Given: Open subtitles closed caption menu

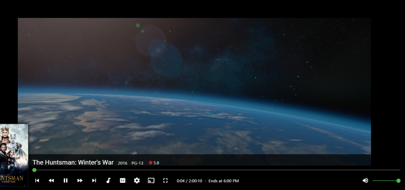Looking at the screenshot, I should (x=123, y=181).
